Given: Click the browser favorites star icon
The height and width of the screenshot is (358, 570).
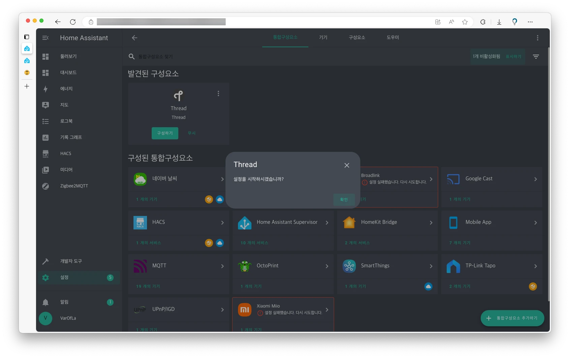Looking at the screenshot, I should click(465, 22).
